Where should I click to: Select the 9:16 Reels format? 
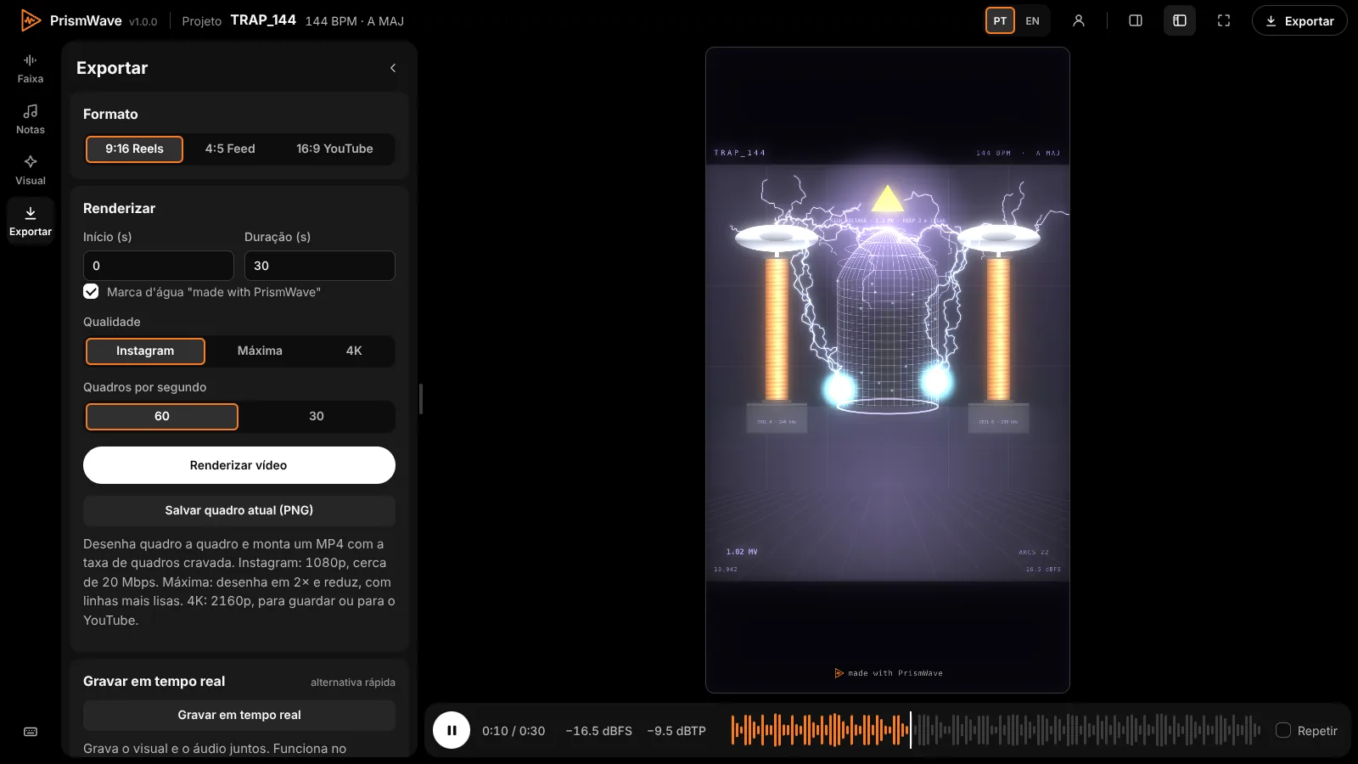point(134,149)
